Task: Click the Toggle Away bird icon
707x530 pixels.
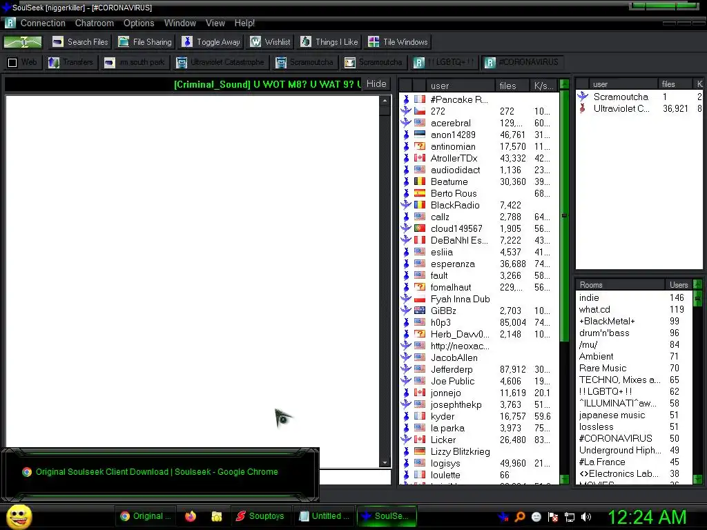Action: [x=187, y=42]
